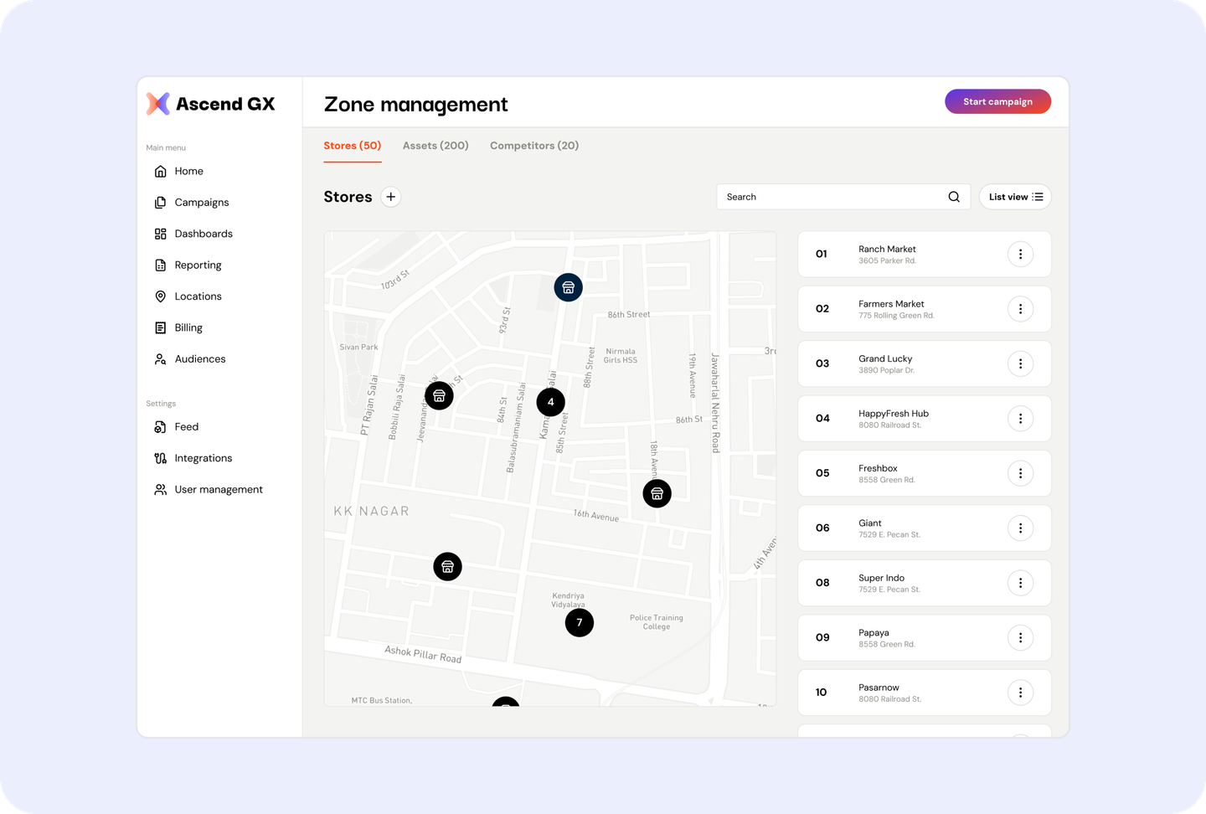Open options menu for Super Indo
Image resolution: width=1206 pixels, height=814 pixels.
pos(1020,583)
